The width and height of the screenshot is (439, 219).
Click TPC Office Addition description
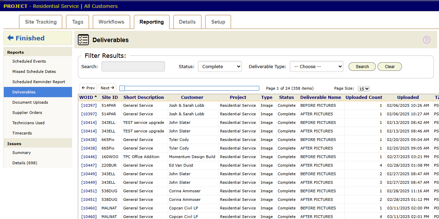click(141, 157)
